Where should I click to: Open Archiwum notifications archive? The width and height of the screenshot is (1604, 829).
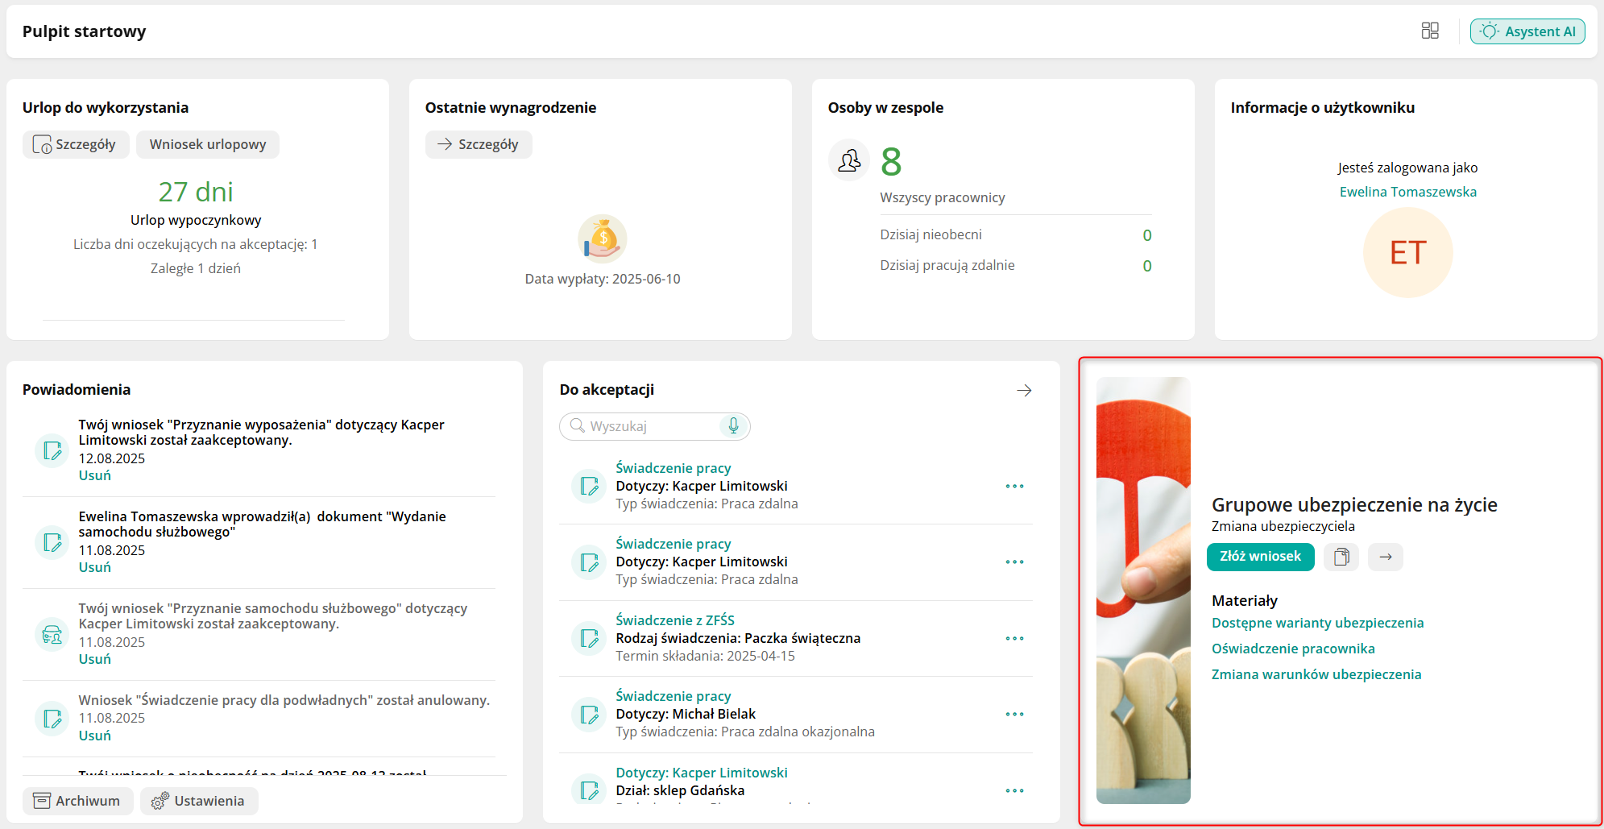(x=77, y=801)
